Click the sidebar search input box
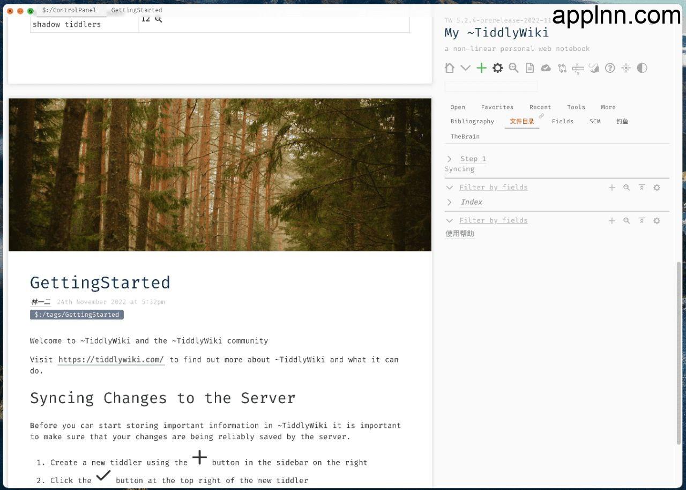686x490 pixels. [491, 86]
